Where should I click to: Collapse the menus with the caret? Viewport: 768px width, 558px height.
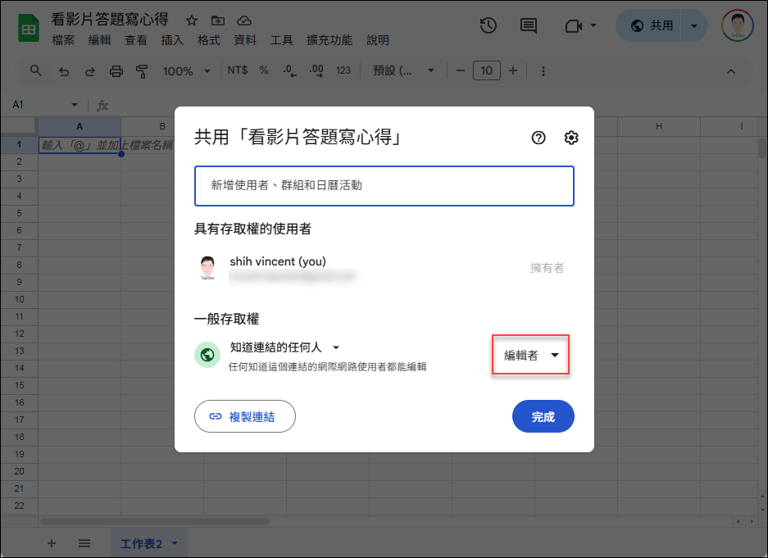pos(731,71)
